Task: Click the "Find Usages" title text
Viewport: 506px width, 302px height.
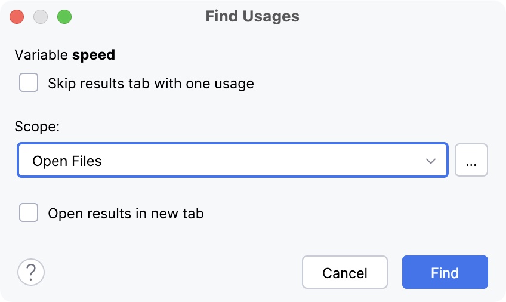Action: point(252,16)
